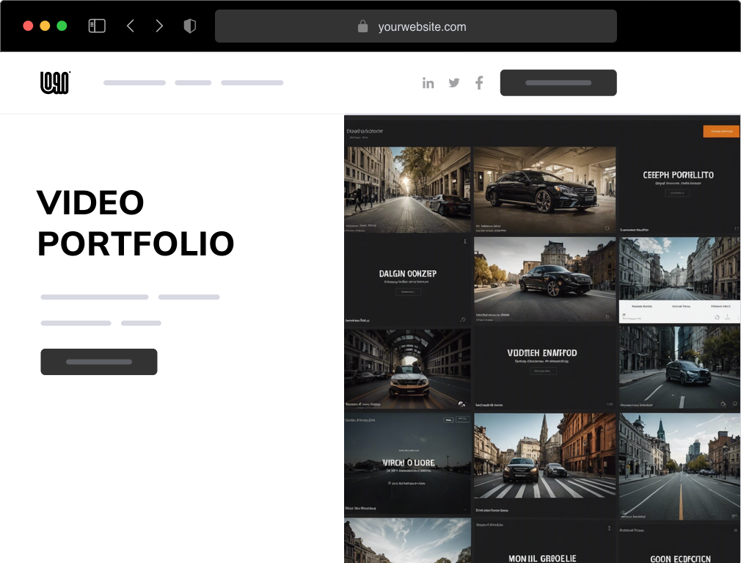Click the orange button at the portfolio top-right
The image size is (741, 563).
721,130
